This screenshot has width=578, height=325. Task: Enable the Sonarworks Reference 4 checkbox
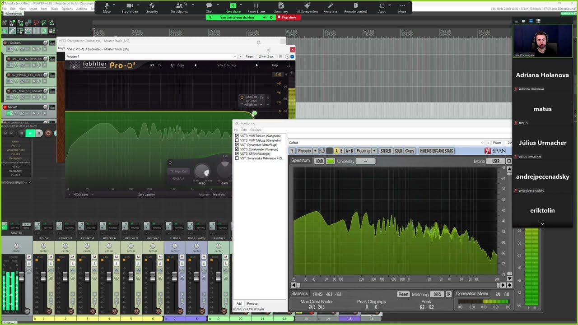click(x=237, y=158)
